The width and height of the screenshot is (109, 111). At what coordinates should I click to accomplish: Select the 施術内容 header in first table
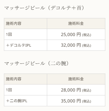25,24
